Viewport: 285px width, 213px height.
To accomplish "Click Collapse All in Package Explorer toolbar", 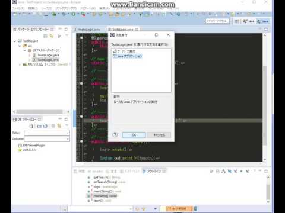I will (x=45, y=36).
